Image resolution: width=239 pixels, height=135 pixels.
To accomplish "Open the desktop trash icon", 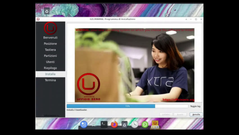I will (x=47, y=11).
